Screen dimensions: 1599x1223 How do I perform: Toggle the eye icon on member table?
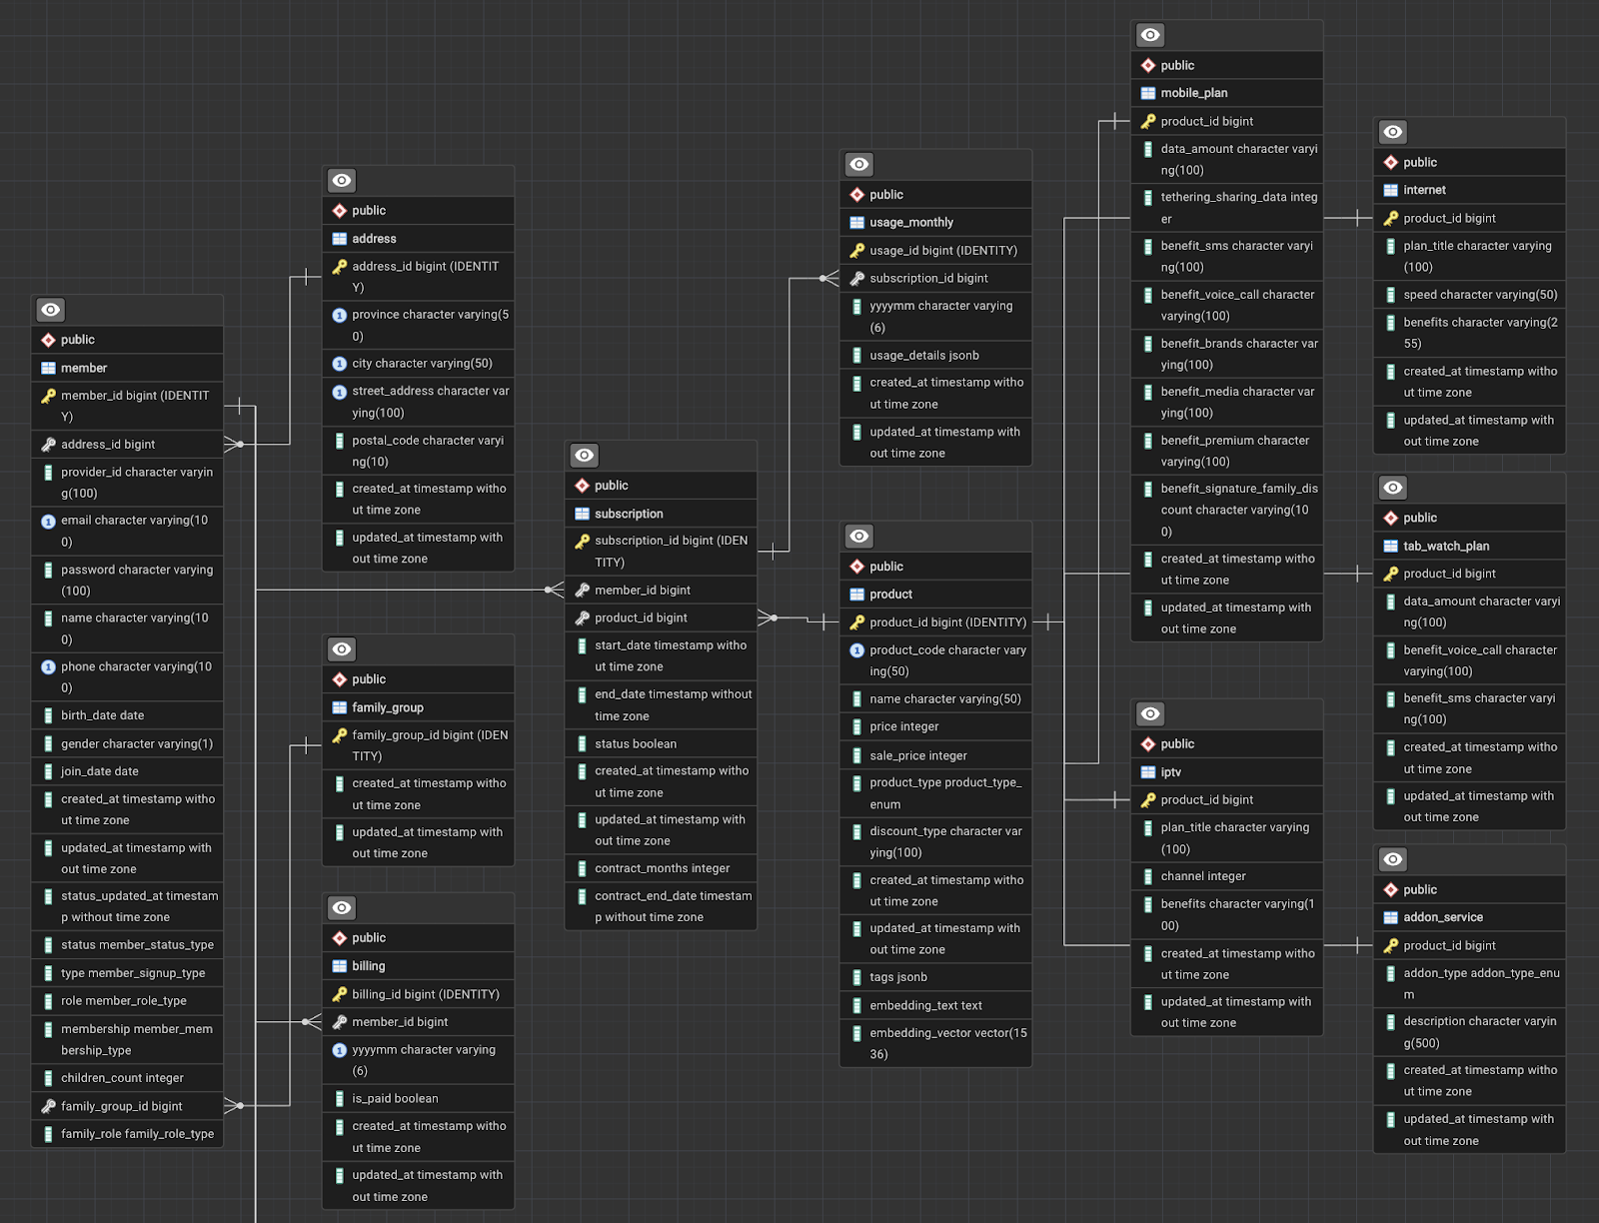tap(51, 310)
